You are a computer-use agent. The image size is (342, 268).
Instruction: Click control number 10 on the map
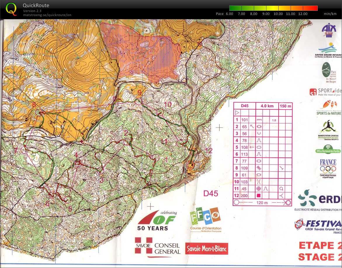point(168,105)
